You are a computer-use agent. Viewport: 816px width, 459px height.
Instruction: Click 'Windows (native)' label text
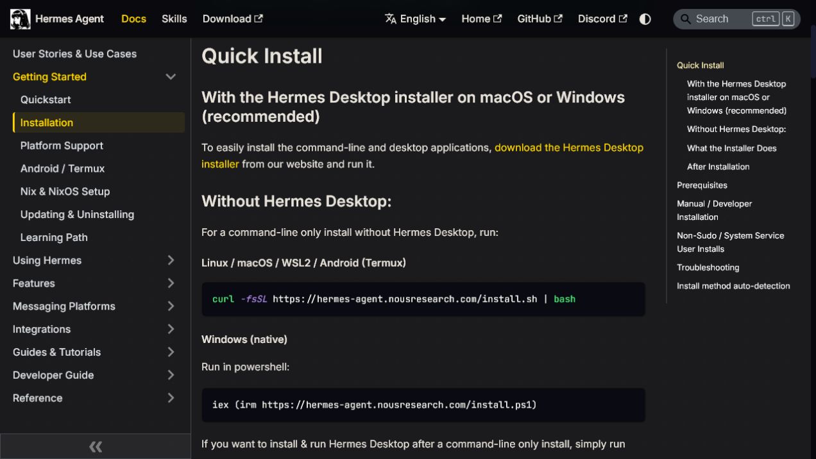pos(244,339)
